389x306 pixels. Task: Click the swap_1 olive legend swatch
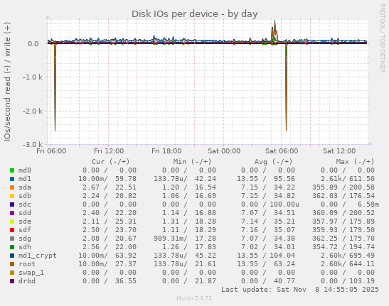(12, 273)
